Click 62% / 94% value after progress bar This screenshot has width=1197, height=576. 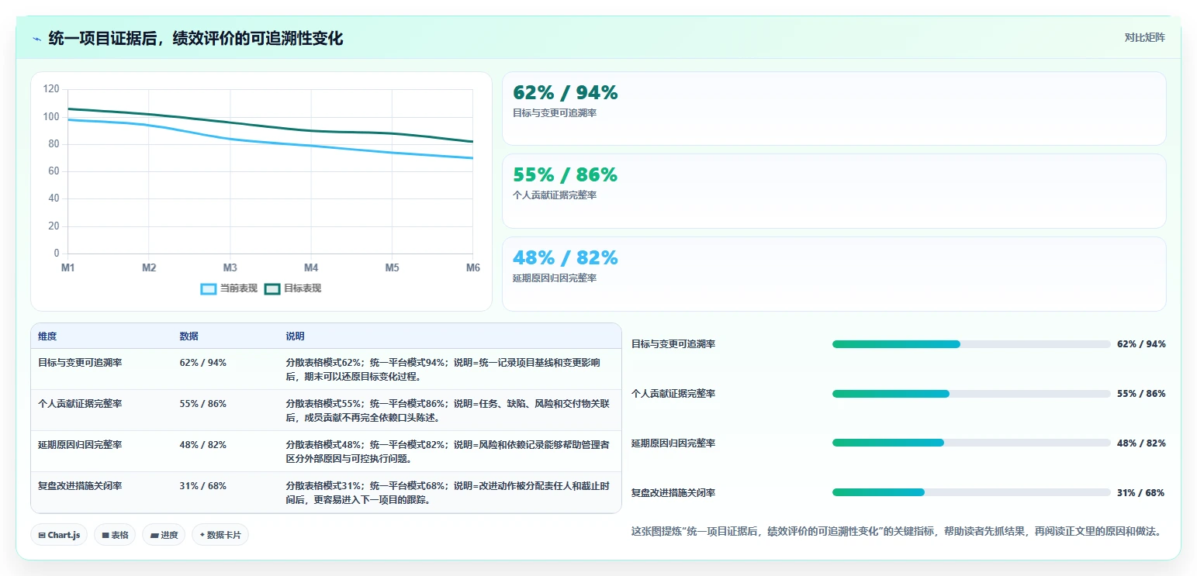(x=1141, y=344)
